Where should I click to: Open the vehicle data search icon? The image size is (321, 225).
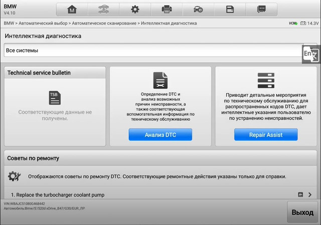point(198,10)
